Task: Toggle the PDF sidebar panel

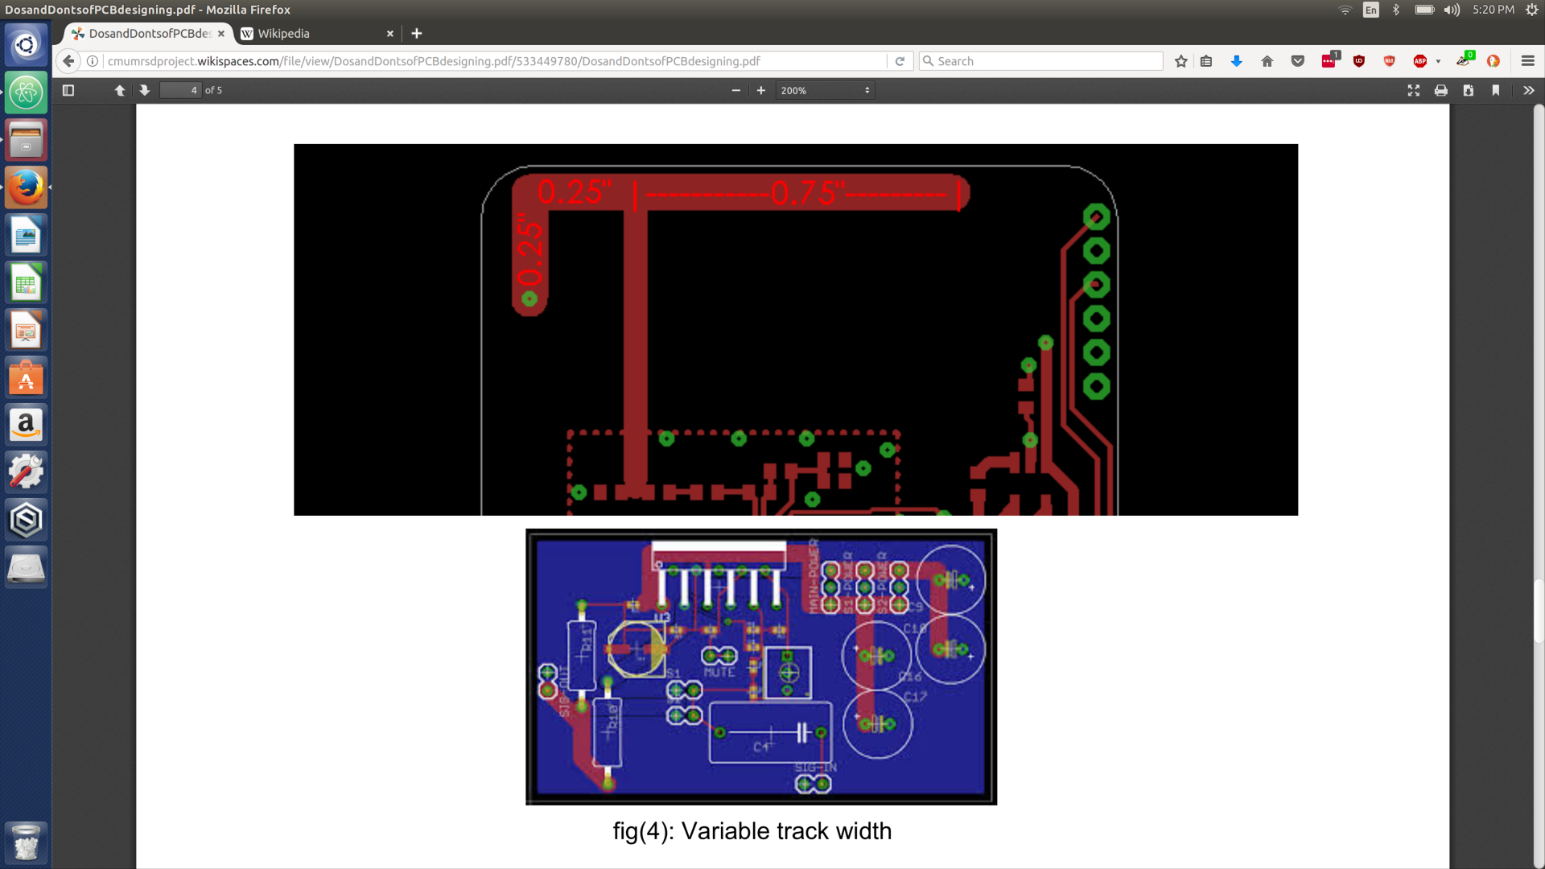Action: pyautogui.click(x=68, y=90)
